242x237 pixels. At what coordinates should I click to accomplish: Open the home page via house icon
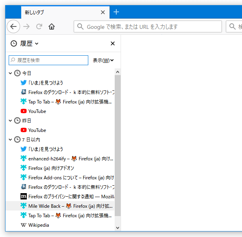tap(52, 26)
